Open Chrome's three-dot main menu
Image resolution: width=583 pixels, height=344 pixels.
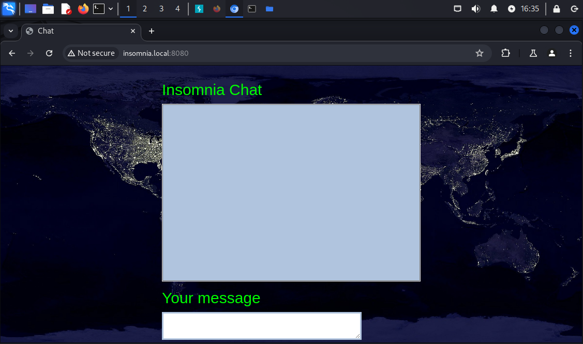point(571,53)
